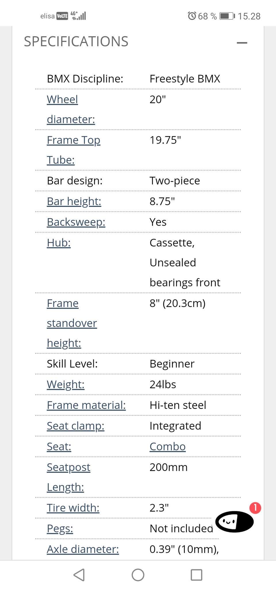The image size is (276, 590).
Task: Follow the Pegs specification link
Action: (60, 528)
